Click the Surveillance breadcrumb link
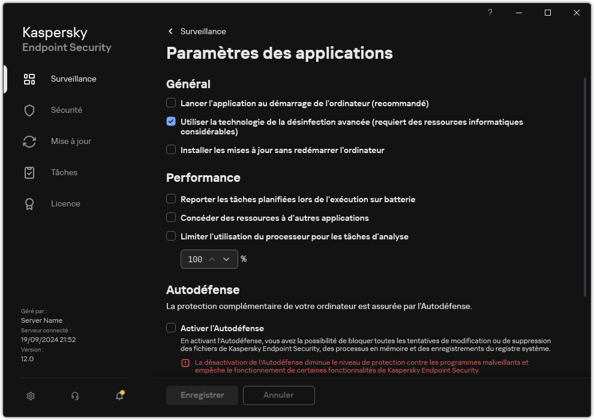The image size is (594, 420). (203, 31)
